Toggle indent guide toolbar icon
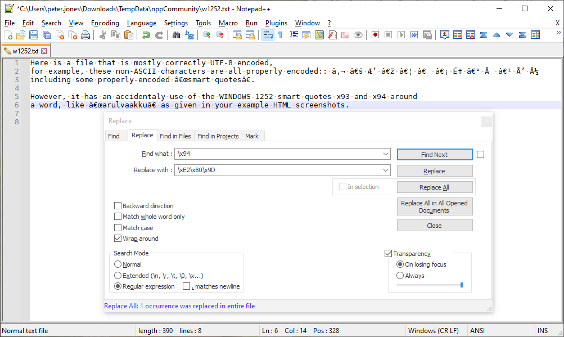This screenshot has height=337, width=564. (x=294, y=35)
